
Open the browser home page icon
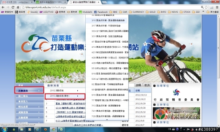pyautogui.click(x=18, y=7)
